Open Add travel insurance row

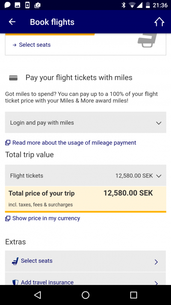pyautogui.click(x=85, y=279)
